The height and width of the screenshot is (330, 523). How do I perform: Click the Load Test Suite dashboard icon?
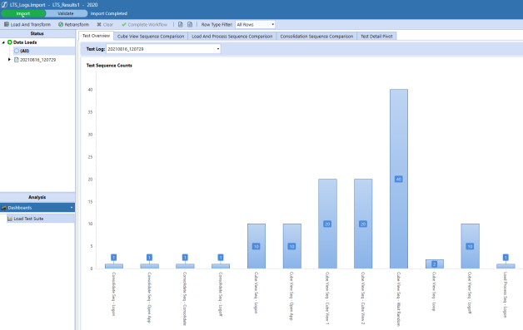click(x=10, y=219)
